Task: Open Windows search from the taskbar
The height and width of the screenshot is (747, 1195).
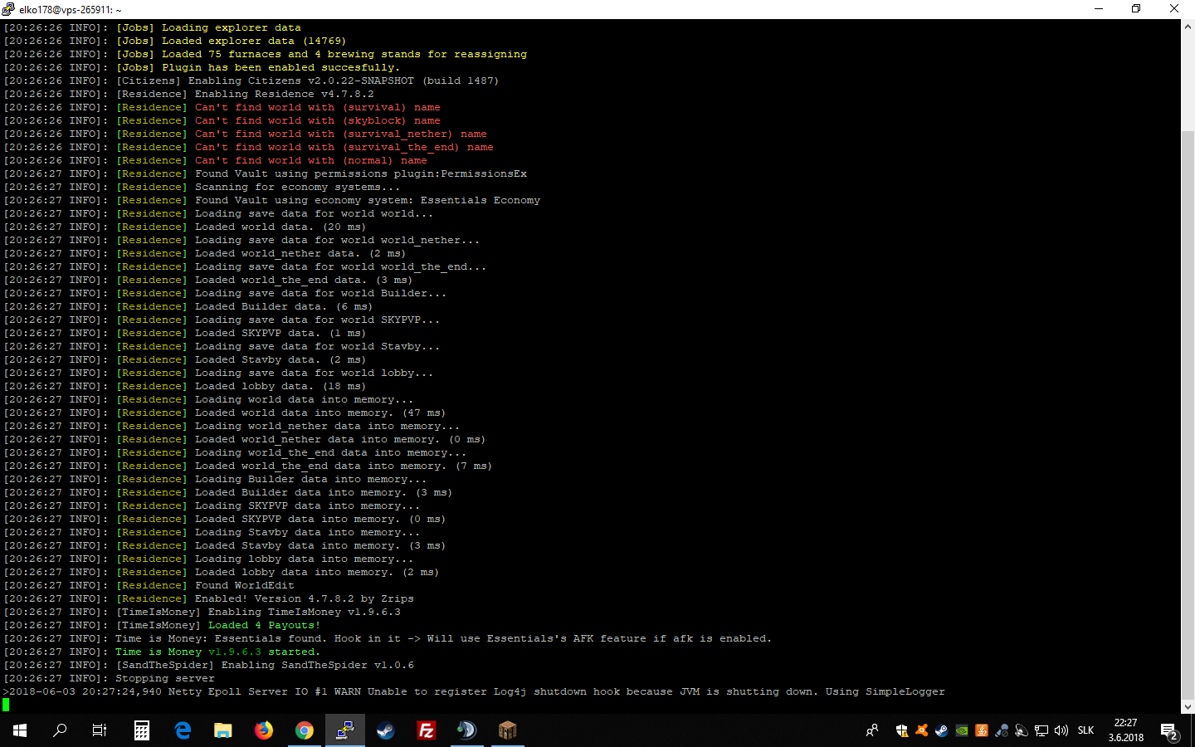Action: click(x=60, y=730)
